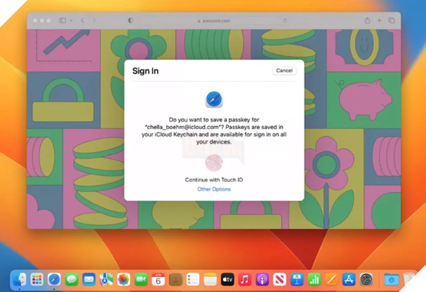Reload the page with the refresh icon

click(x=285, y=20)
